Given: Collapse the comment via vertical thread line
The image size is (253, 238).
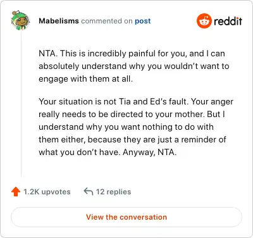Looking at the screenshot, I should [x=22, y=103].
